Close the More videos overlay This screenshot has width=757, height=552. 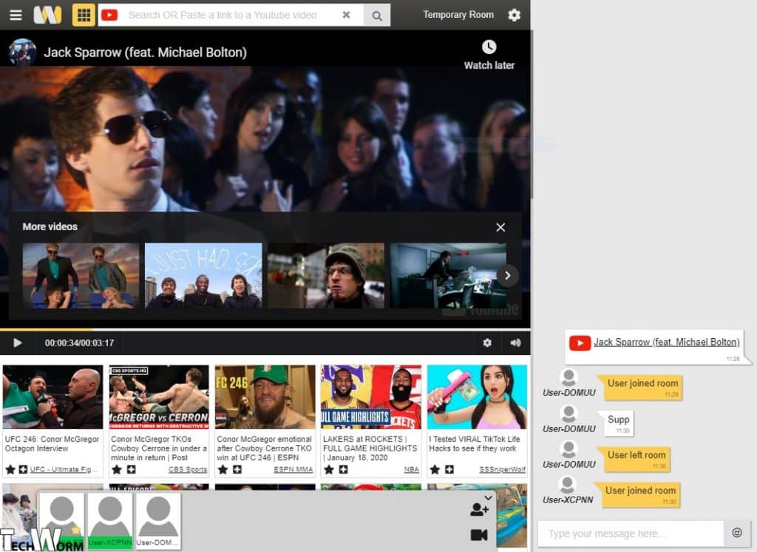pyautogui.click(x=500, y=227)
